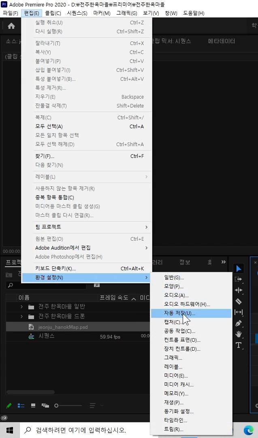Open 컨트롤 표면(O)... preferences
This screenshot has height=438, width=258.
tap(191, 340)
